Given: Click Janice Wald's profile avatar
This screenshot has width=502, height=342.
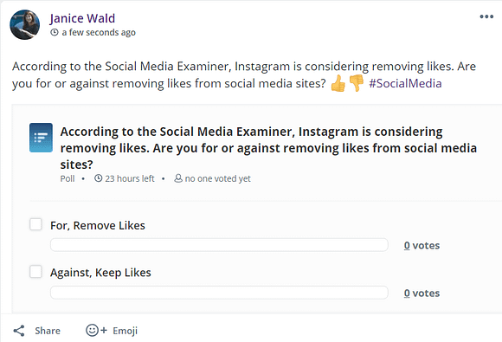Looking at the screenshot, I should click(x=24, y=24).
